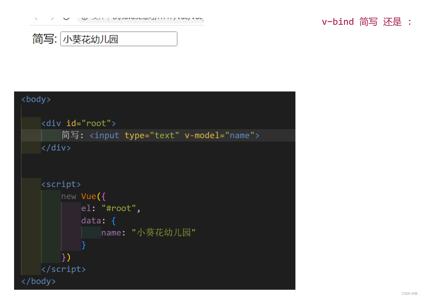Click the <div id="root"> code line

click(79, 123)
